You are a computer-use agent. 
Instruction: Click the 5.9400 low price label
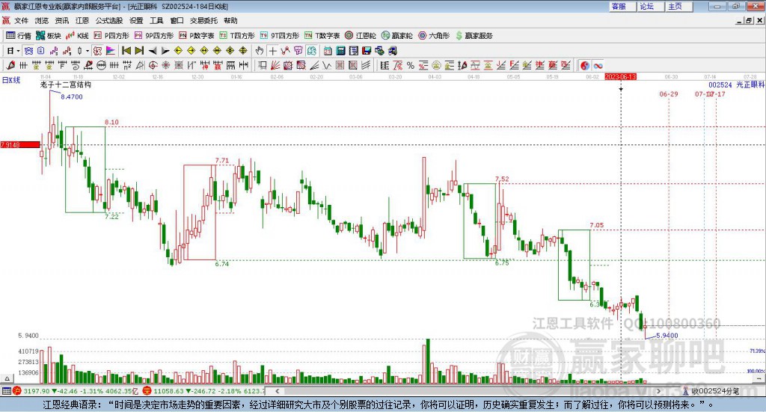(667, 336)
